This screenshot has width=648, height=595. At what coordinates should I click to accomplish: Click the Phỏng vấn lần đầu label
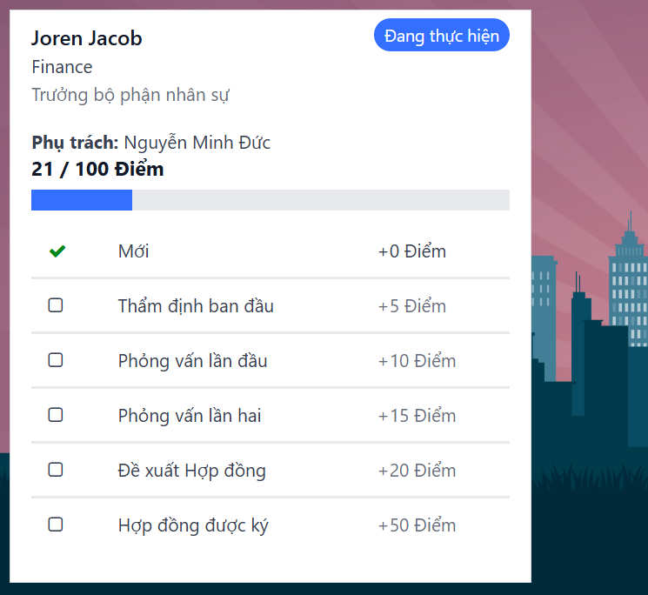pos(192,361)
